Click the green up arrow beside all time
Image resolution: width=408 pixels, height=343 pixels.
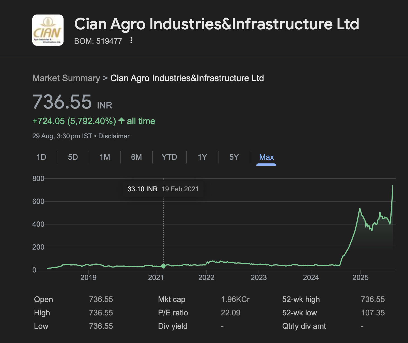pos(122,121)
